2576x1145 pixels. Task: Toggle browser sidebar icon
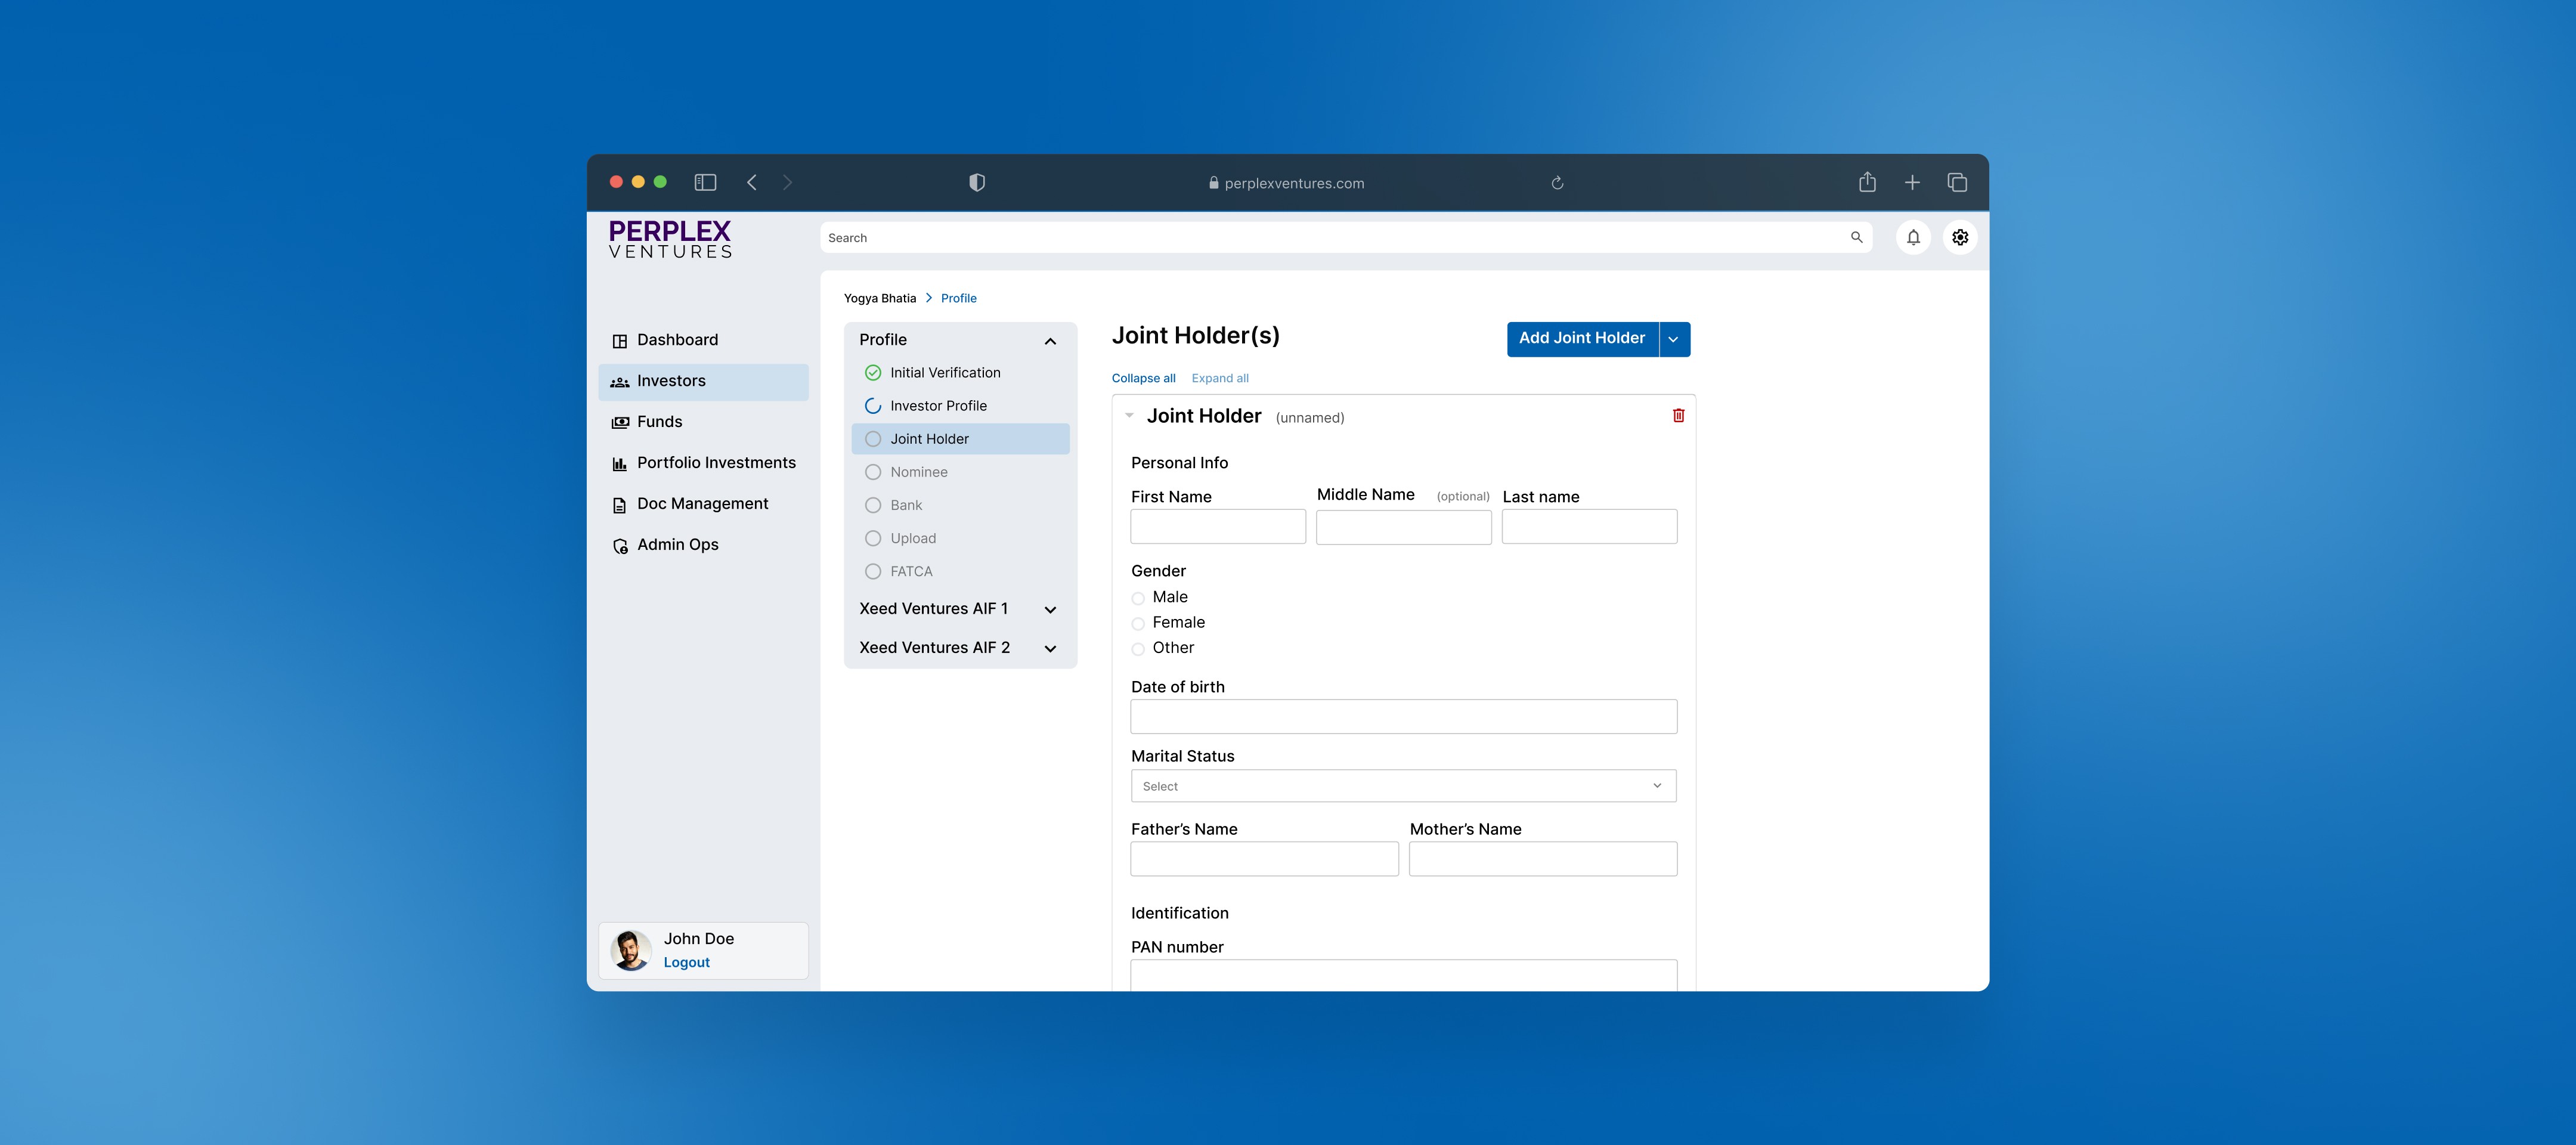705,182
